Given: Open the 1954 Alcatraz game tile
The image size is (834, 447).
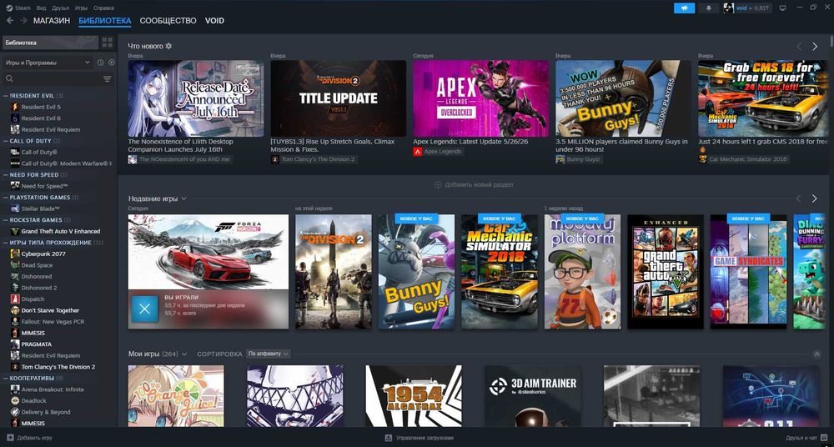Looking at the screenshot, I should click(x=414, y=396).
